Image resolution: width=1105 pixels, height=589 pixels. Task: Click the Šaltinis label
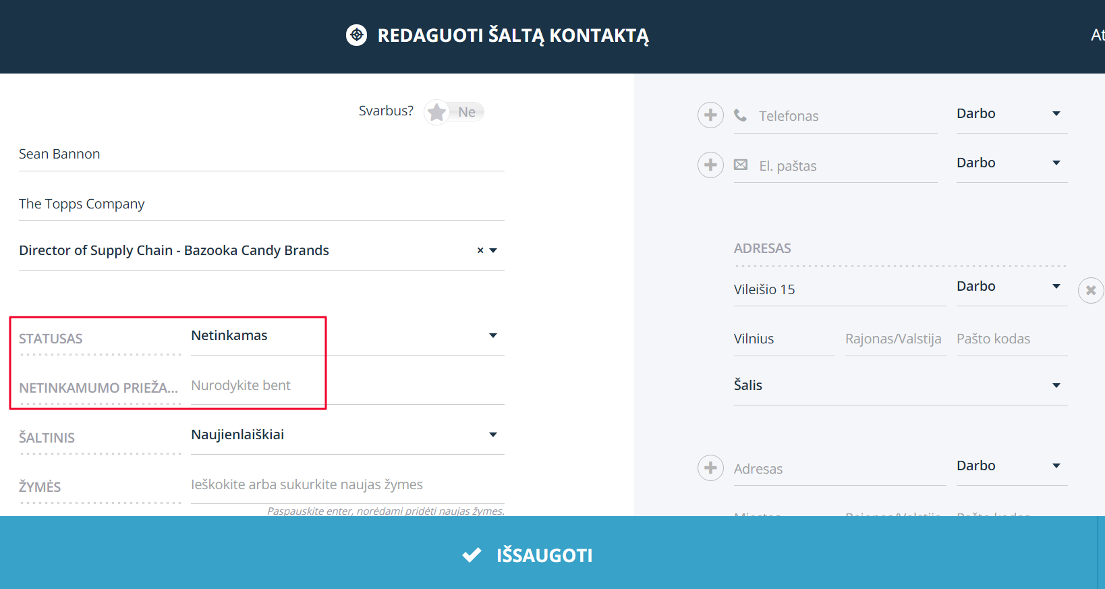coord(47,438)
